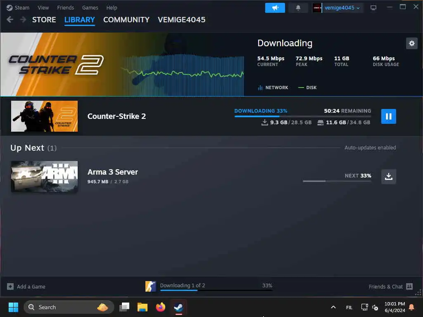Open the notifications bell
This screenshot has height=317, width=423.
[x=298, y=8]
